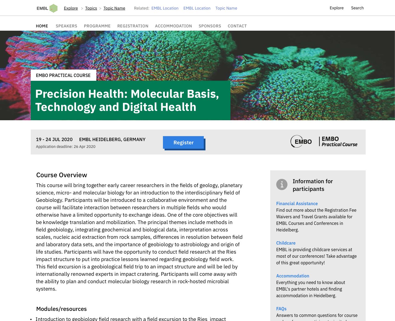Open the Contact tab

[x=237, y=26]
